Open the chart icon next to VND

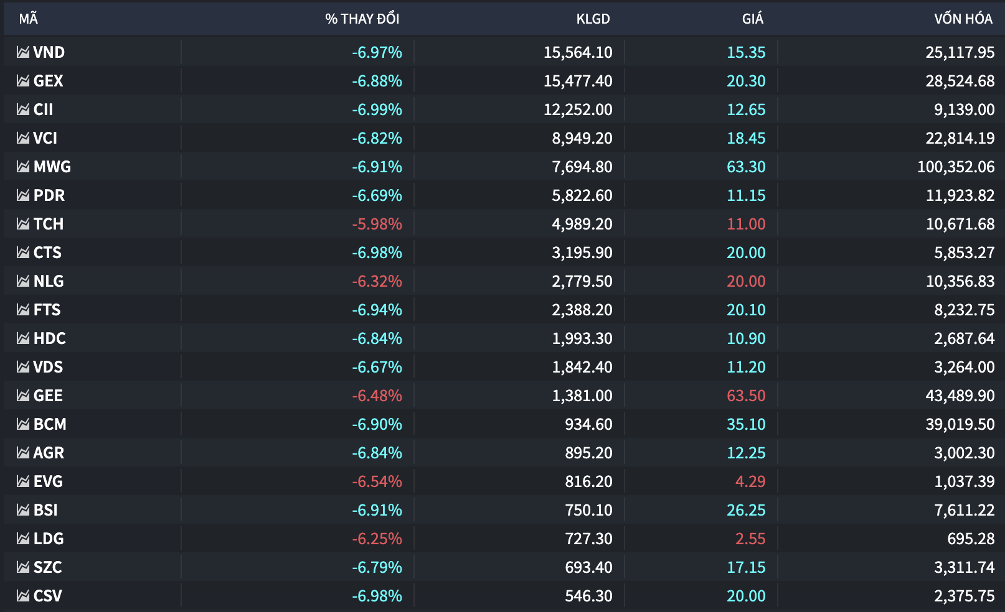[23, 52]
